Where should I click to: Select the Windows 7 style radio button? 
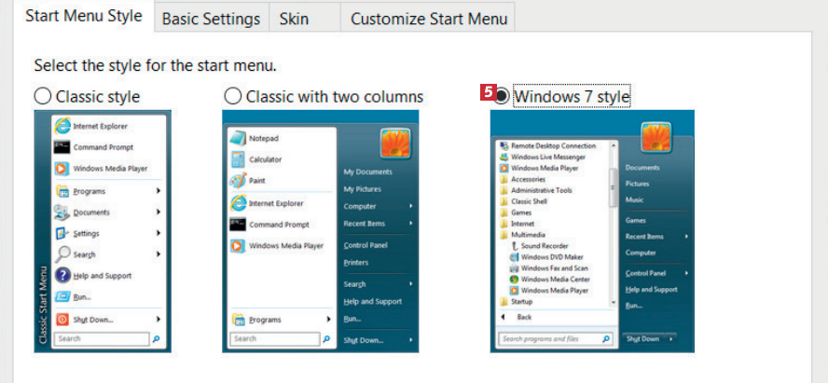(502, 96)
